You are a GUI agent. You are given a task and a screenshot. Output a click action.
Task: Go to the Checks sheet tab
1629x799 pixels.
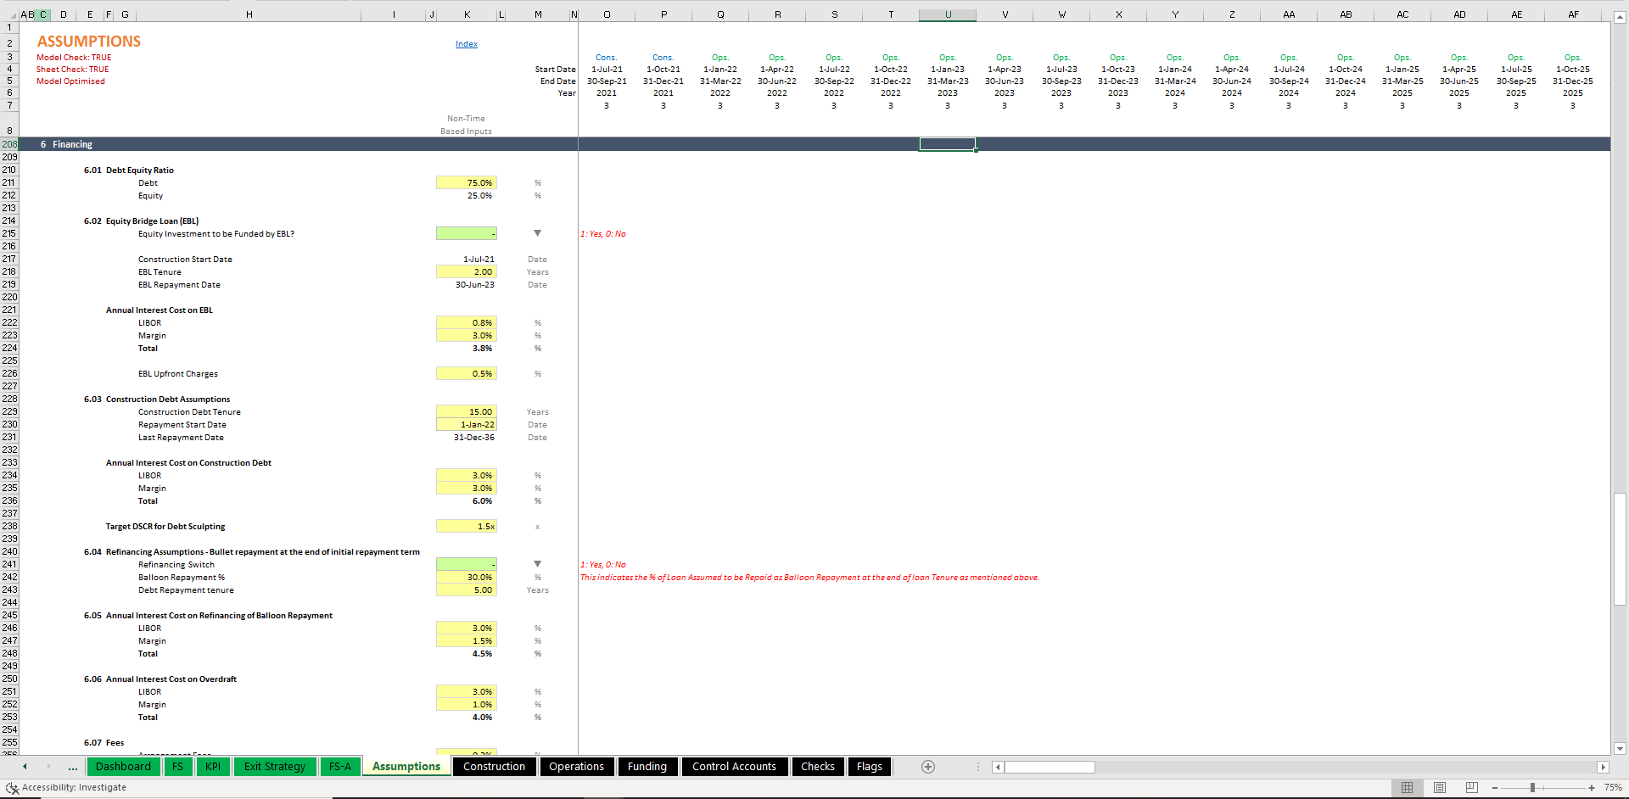(818, 767)
